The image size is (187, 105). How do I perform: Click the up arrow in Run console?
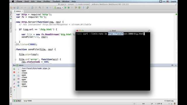(x=18, y=69)
